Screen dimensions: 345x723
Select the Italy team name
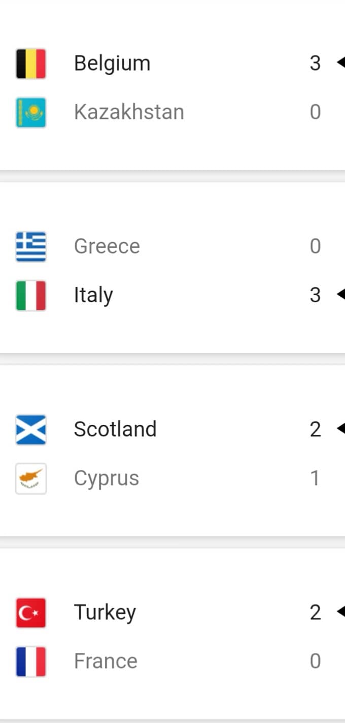tap(93, 296)
